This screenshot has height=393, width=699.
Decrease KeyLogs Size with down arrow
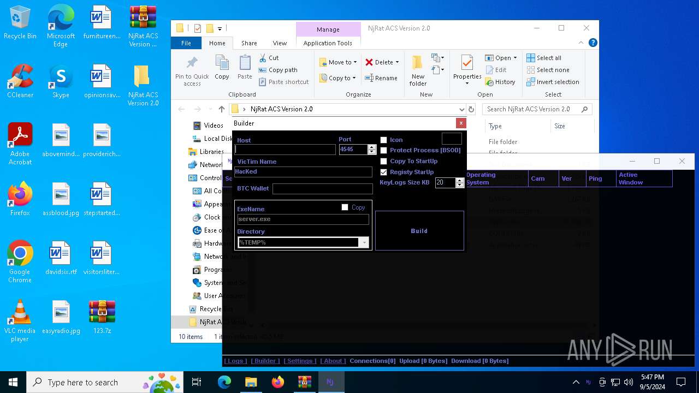click(x=460, y=186)
